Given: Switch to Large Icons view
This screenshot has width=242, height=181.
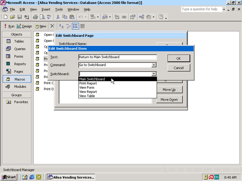Looking at the screenshot, I should pos(61,26).
